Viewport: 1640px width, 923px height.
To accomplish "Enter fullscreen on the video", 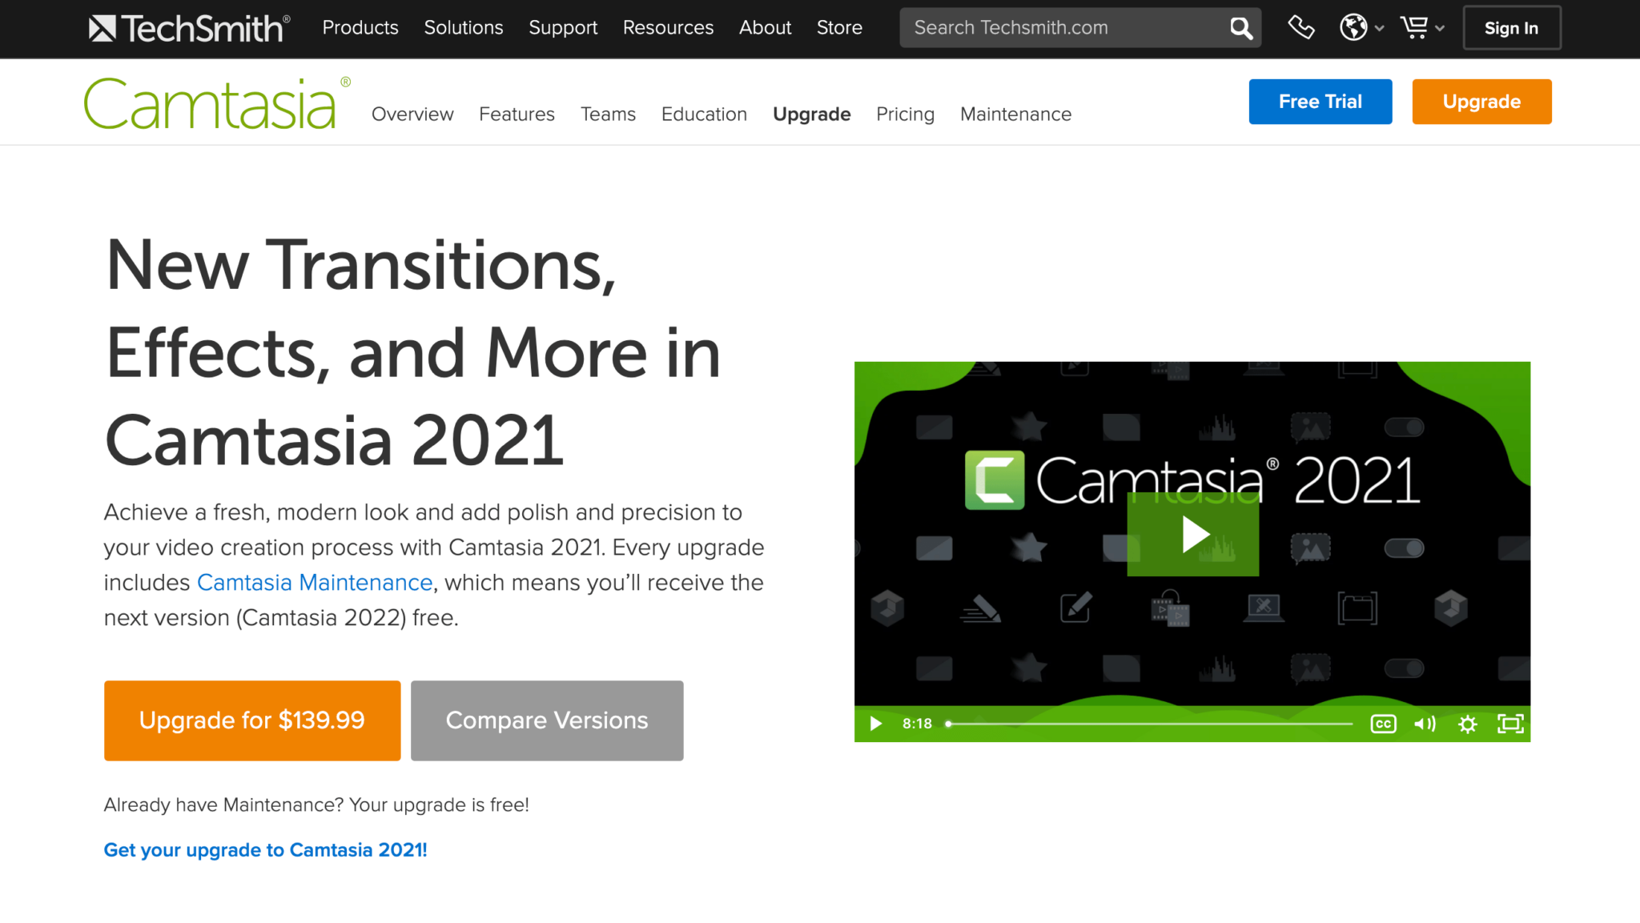I will coord(1510,724).
